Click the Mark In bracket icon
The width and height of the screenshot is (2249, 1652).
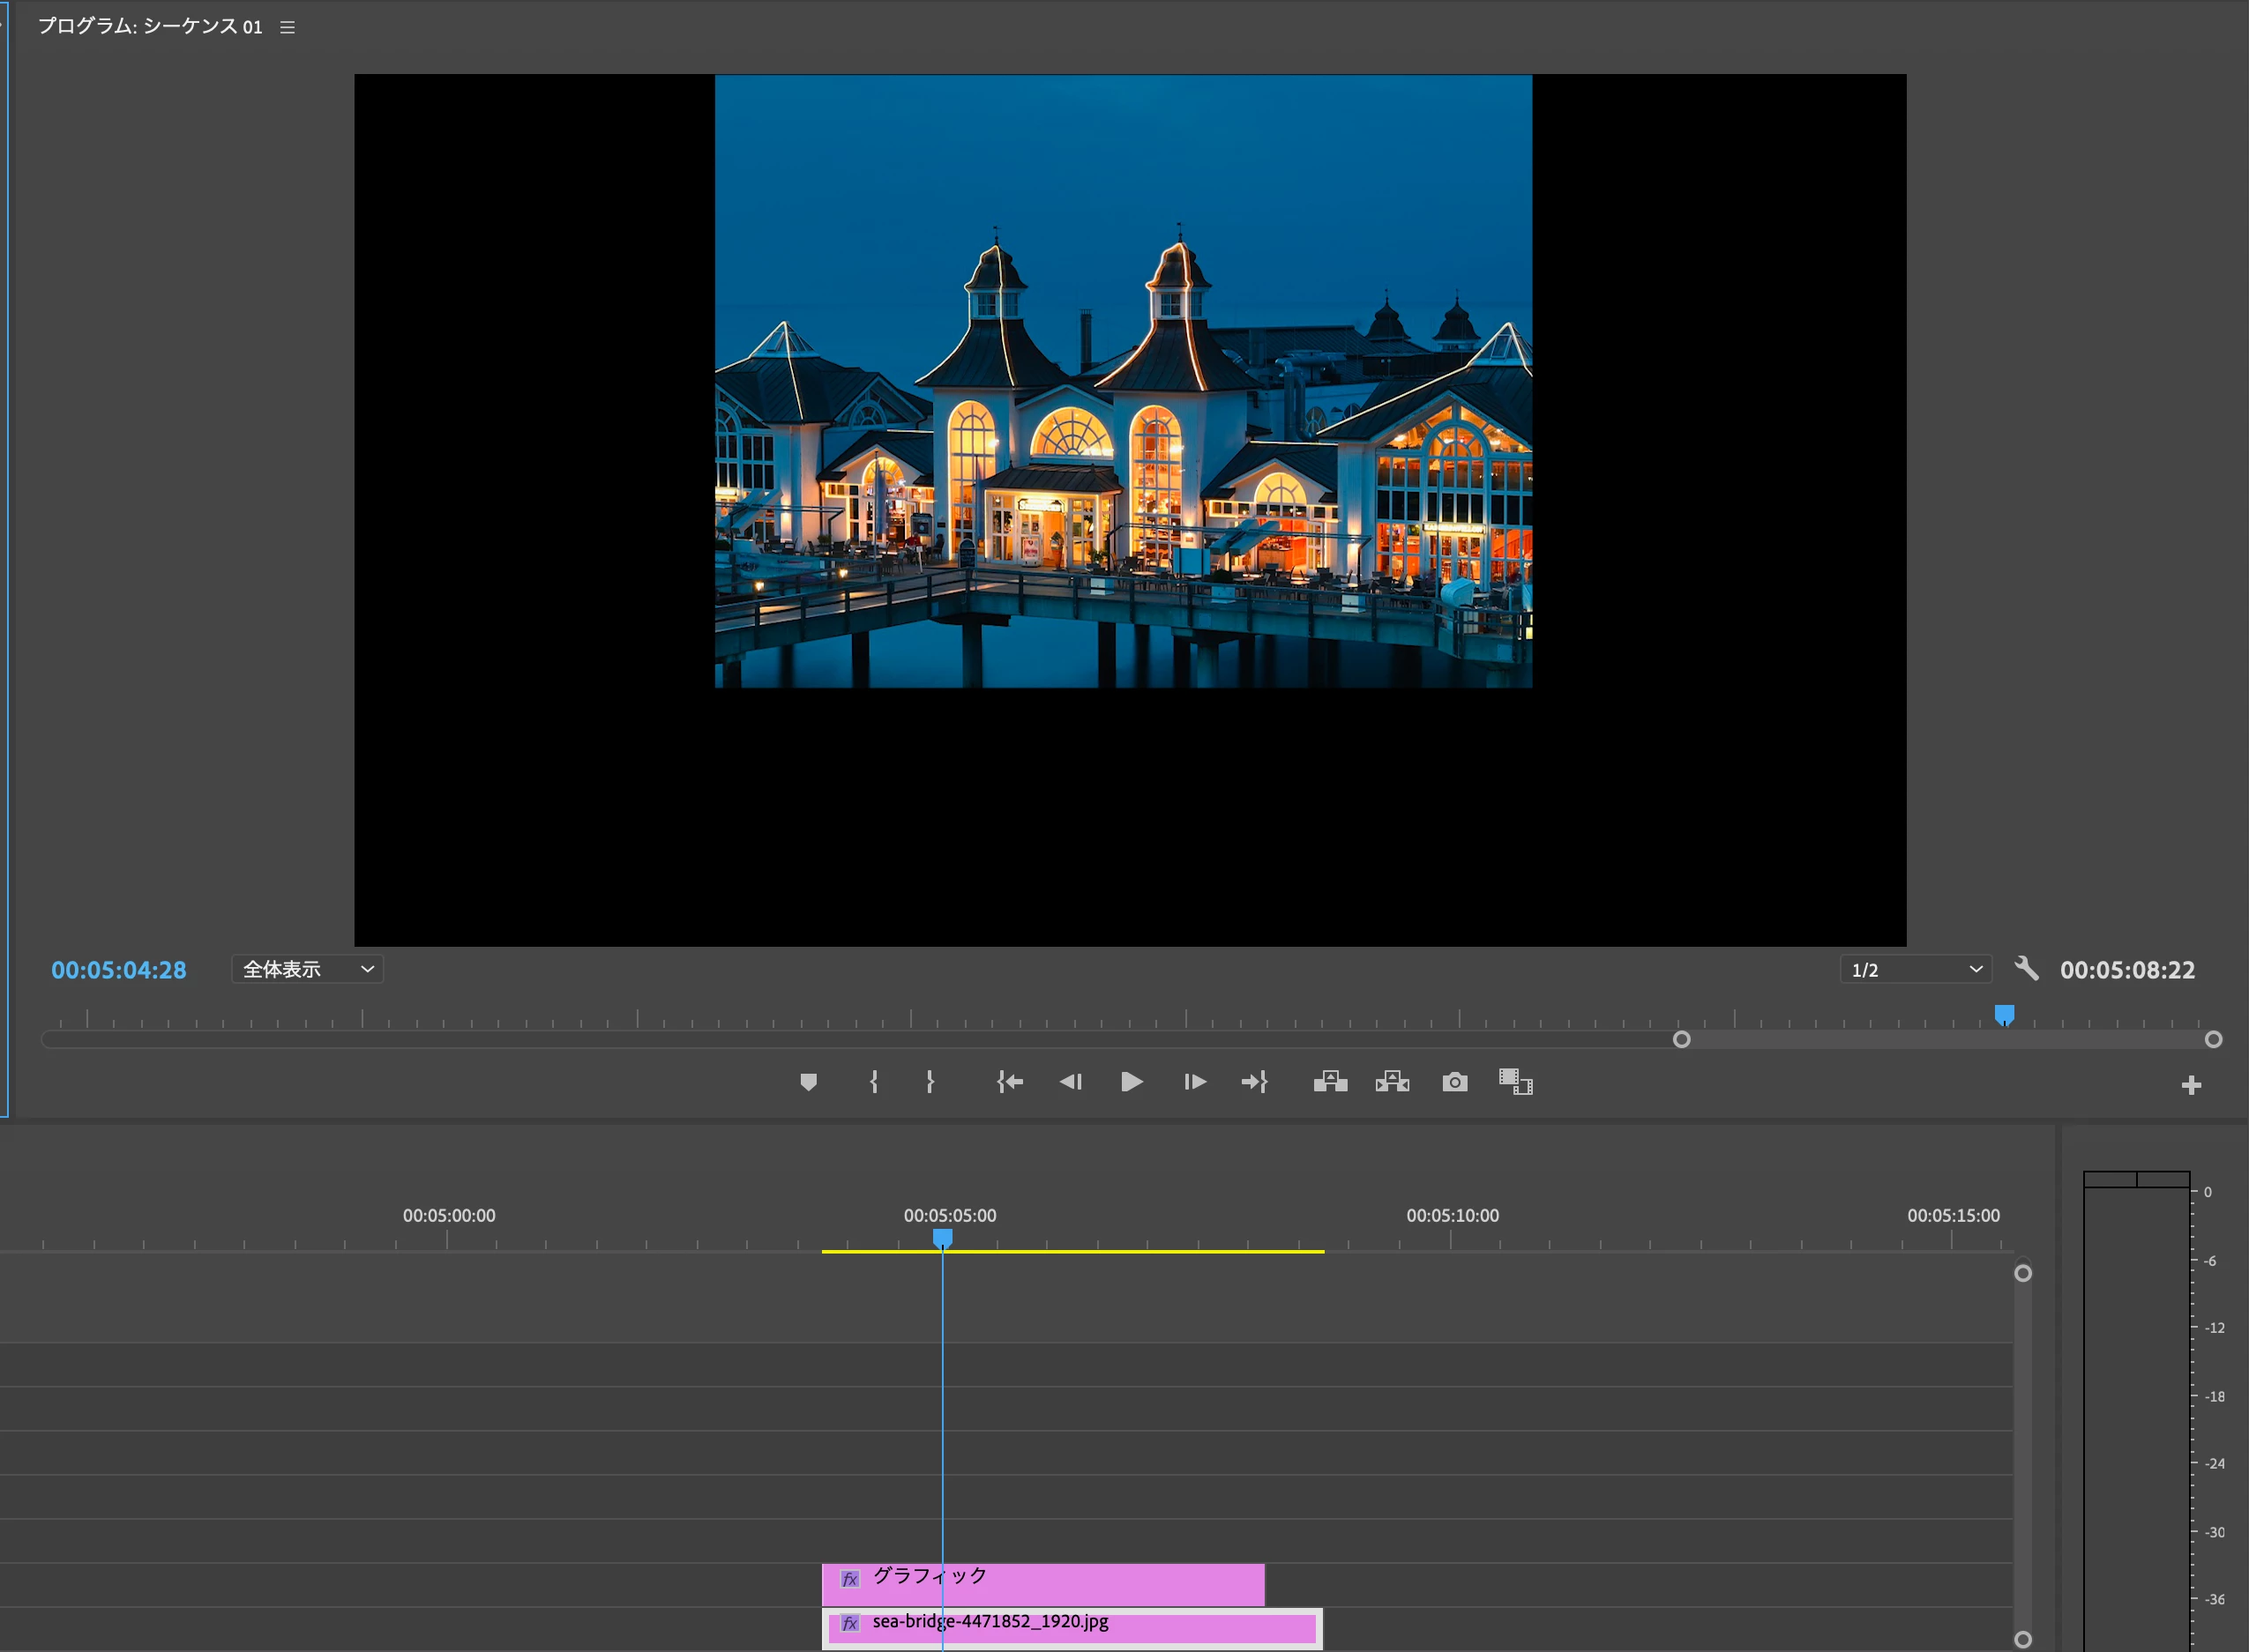coord(873,1082)
